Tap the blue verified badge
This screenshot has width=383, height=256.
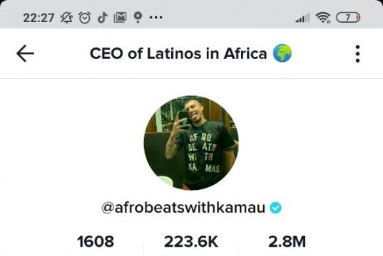[275, 208]
